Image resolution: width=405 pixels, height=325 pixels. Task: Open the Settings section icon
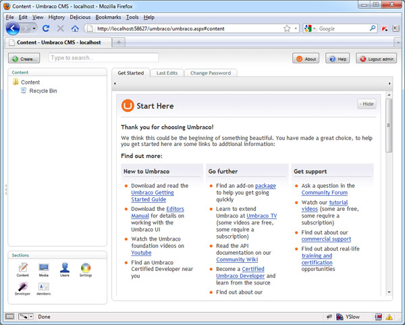point(86,270)
